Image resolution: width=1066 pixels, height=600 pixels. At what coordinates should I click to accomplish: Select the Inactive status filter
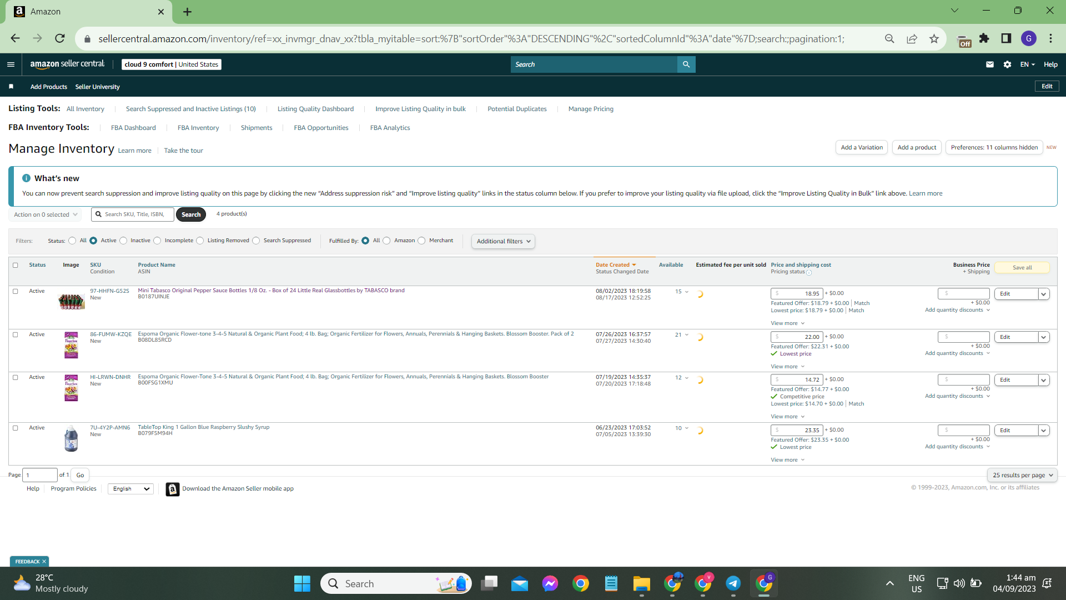(123, 241)
